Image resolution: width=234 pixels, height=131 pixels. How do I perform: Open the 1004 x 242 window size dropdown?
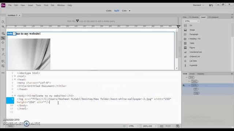(x=150, y=126)
